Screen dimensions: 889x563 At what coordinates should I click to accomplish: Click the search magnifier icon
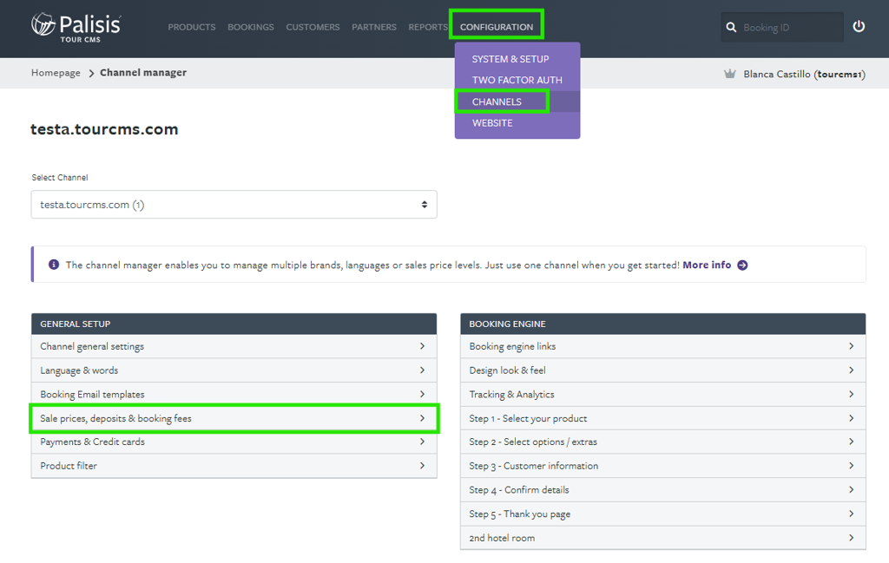pyautogui.click(x=731, y=27)
